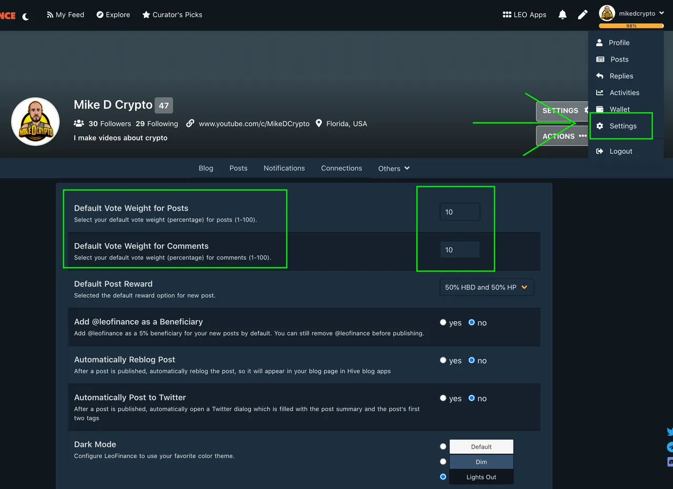Click the Discord icon at right edge
Screen dimensions: 673x489
(x=670, y=462)
